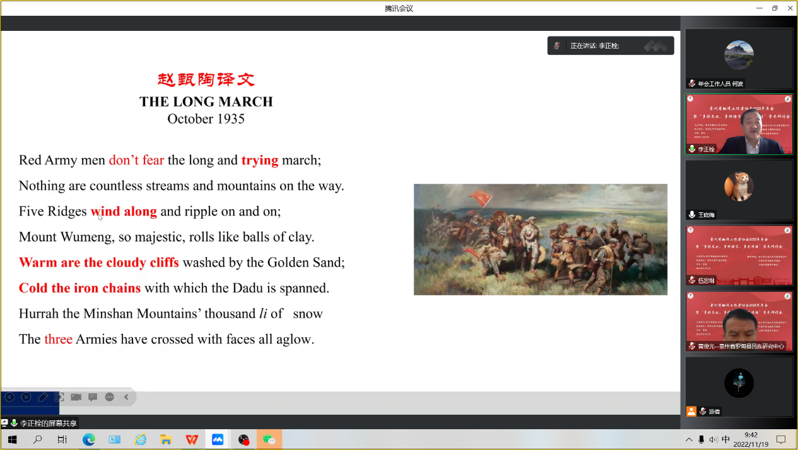This screenshot has height=450, width=798.
Task: Select participant tile 王晓梅 with cat avatar
Action: point(739,190)
